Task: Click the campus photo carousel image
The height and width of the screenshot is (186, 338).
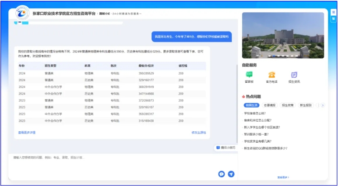Action: (283, 35)
